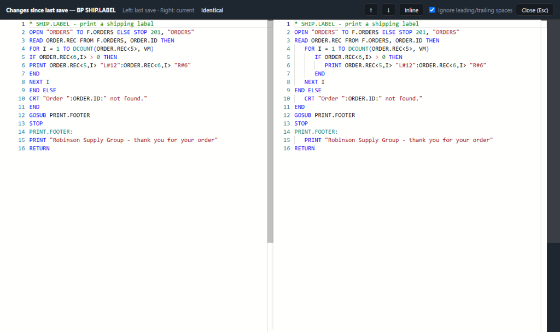Click left pane STOP on line 13
The image size is (560, 332).
36,123
